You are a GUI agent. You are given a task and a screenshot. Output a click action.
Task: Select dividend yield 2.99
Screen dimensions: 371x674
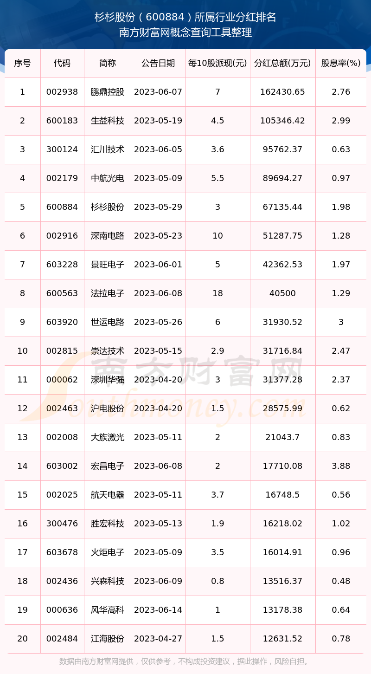341,121
